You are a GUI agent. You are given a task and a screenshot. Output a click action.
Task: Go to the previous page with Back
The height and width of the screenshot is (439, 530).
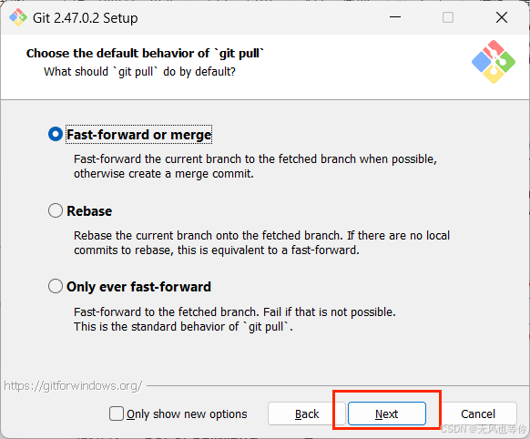(307, 413)
